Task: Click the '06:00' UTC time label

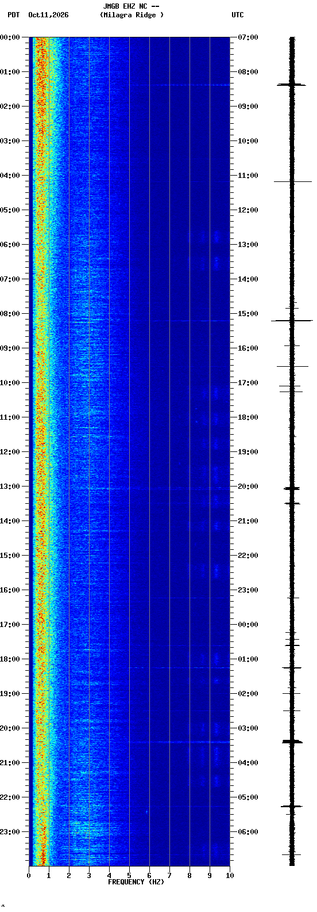Action: tap(248, 832)
